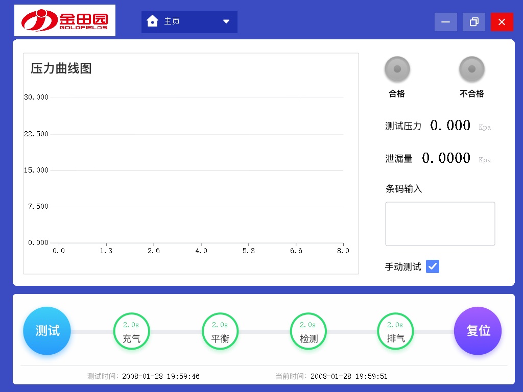
Task: Close the application window
Action: 502,22
